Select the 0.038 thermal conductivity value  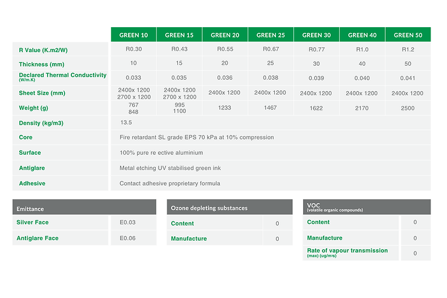pyautogui.click(x=271, y=78)
